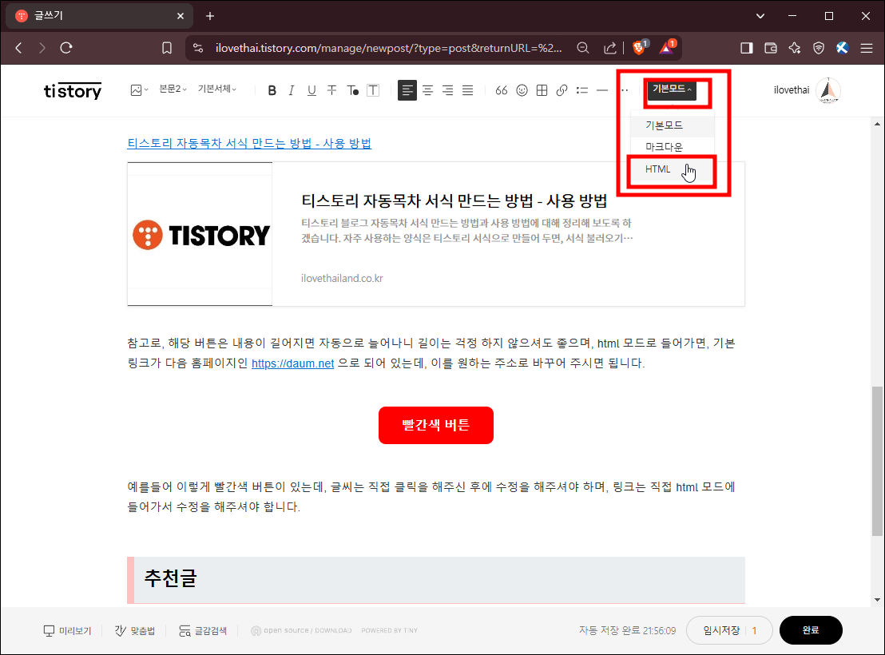The height and width of the screenshot is (655, 885).
Task: Apply a bulleted list
Action: [581, 90]
